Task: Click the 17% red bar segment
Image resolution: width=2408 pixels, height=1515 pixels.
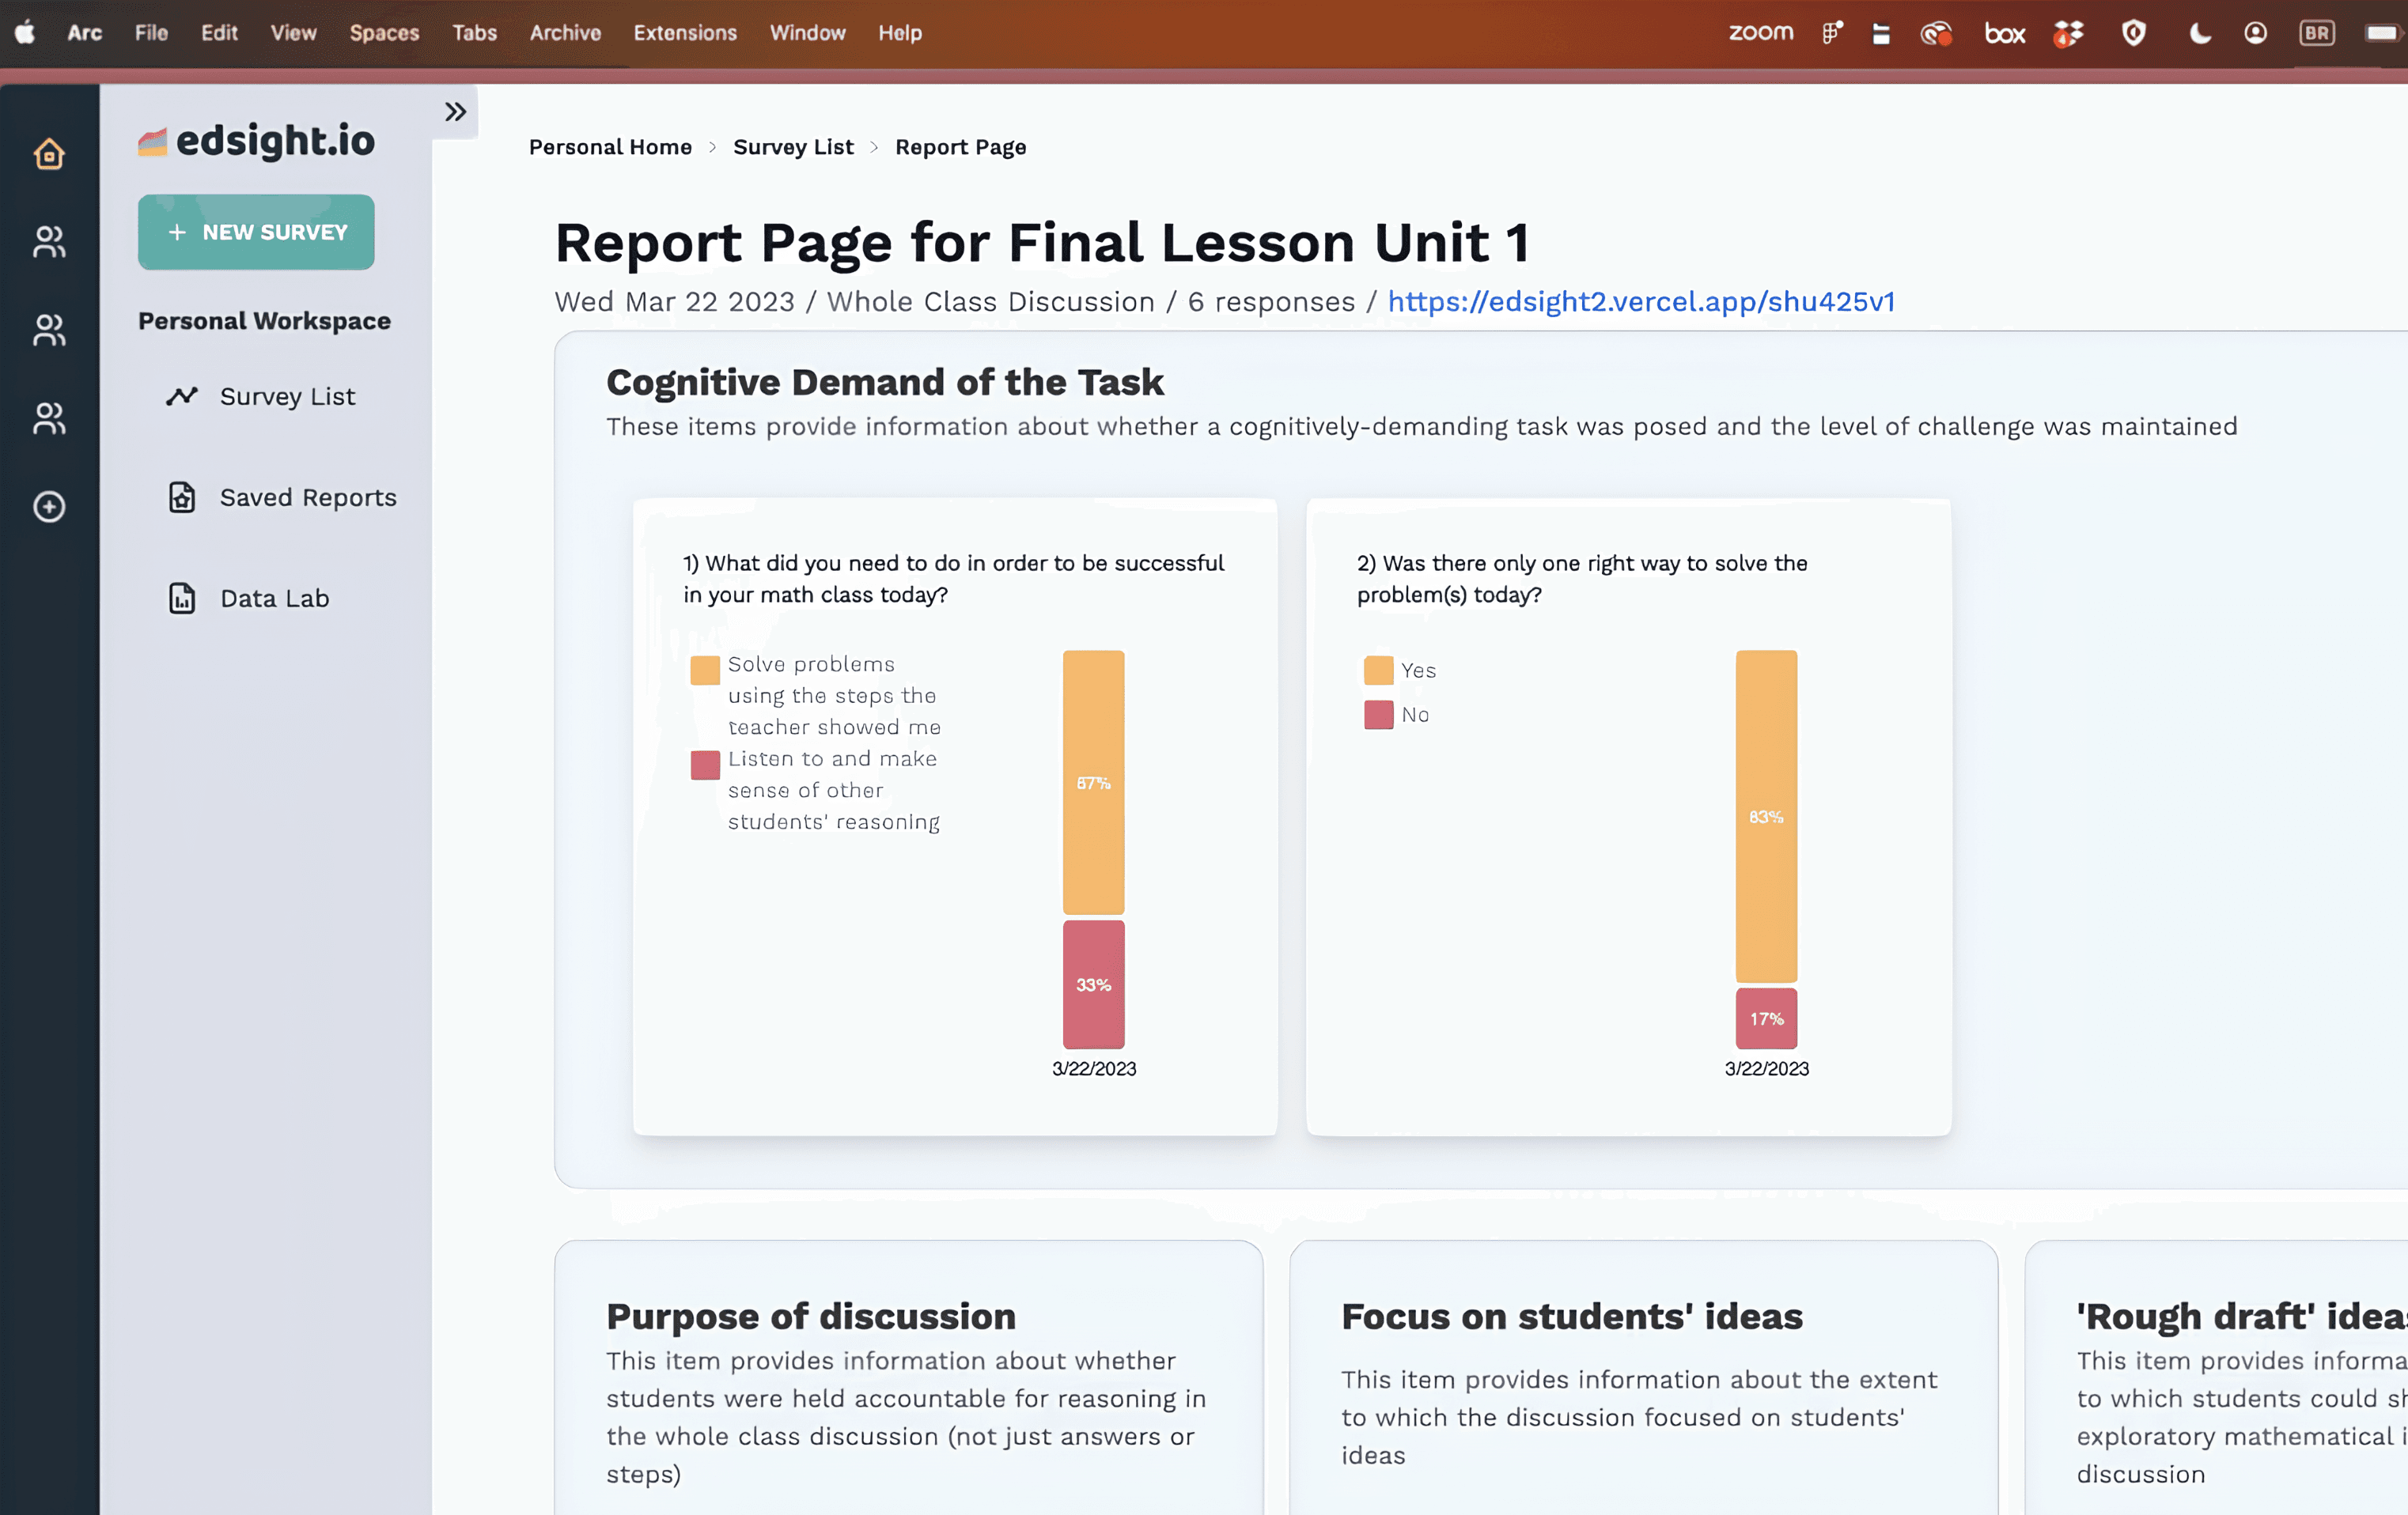Action: click(1766, 1018)
